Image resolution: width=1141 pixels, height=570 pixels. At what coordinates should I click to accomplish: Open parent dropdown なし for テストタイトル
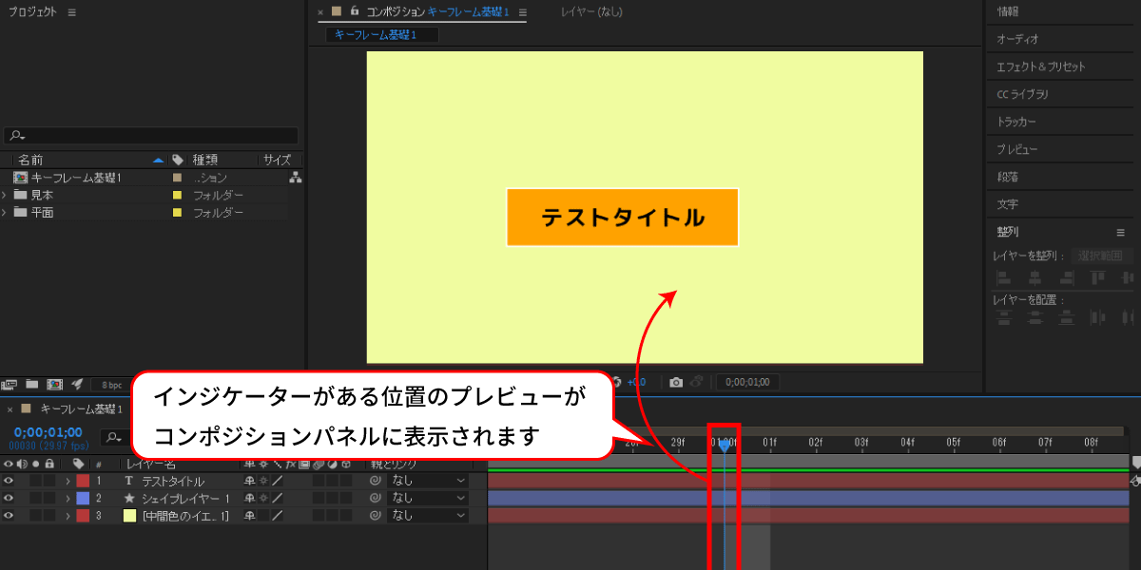[x=428, y=481]
